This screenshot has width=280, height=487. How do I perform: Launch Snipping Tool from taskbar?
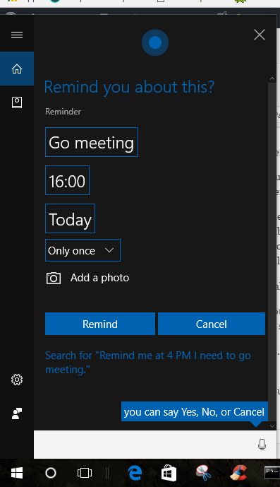(x=203, y=473)
